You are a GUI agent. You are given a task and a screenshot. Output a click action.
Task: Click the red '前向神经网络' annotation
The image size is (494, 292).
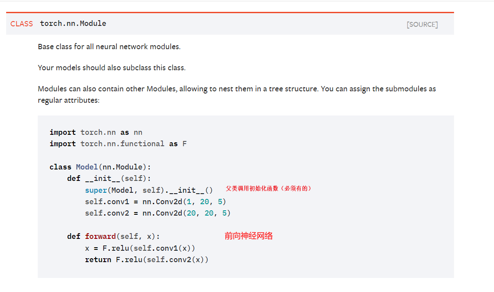click(249, 236)
